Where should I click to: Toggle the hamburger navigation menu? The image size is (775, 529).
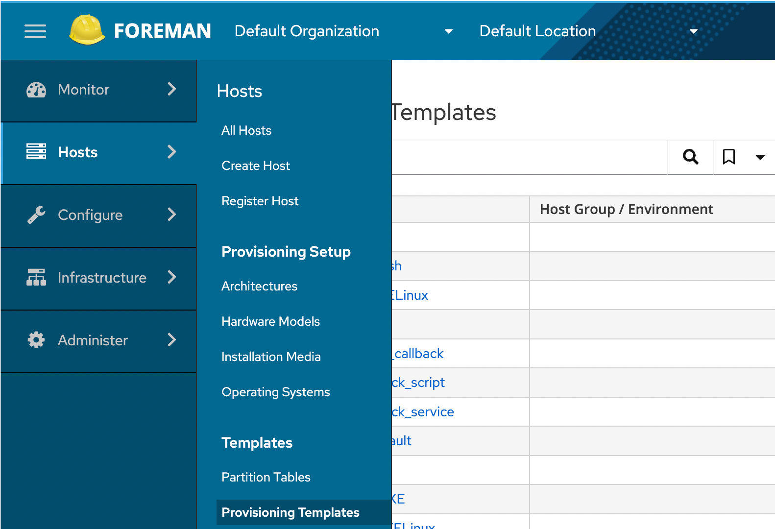click(x=35, y=31)
